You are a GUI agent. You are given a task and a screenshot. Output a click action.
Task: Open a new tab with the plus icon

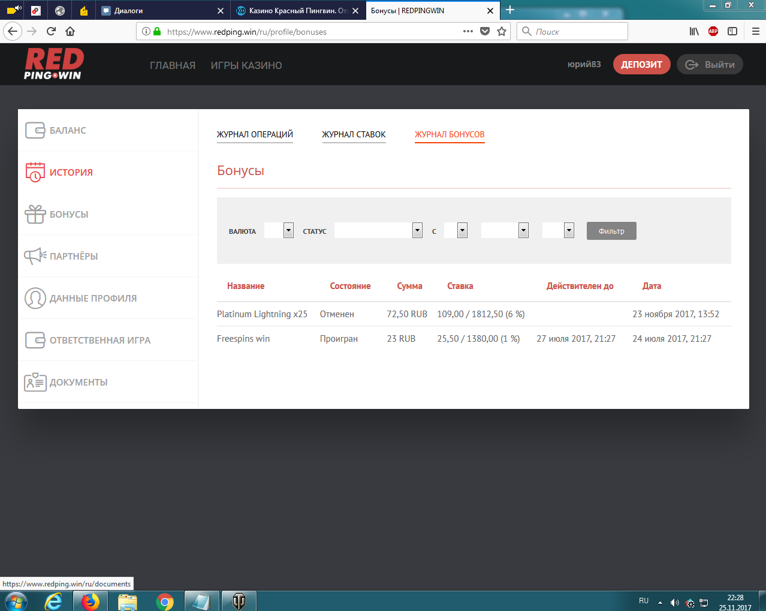(510, 10)
